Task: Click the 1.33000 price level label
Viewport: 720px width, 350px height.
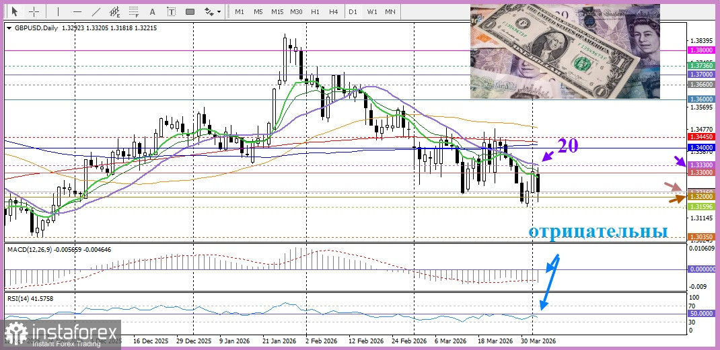Action: (700, 171)
